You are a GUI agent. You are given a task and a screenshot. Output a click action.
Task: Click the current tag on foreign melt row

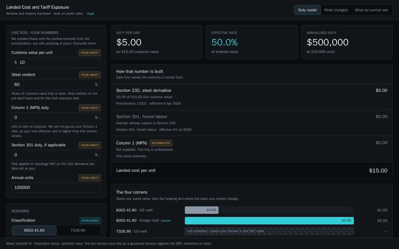[166, 221]
